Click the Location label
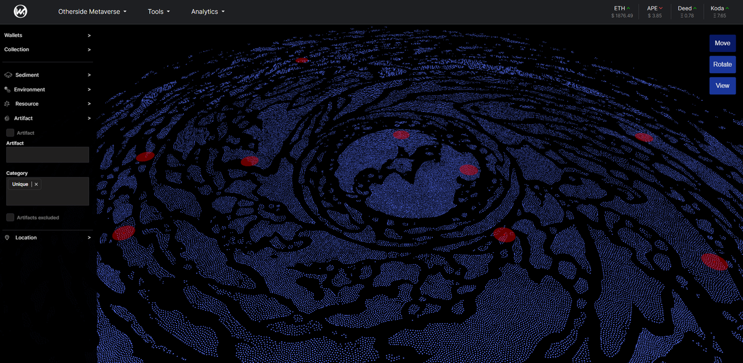The height and width of the screenshot is (363, 743). [x=26, y=237]
